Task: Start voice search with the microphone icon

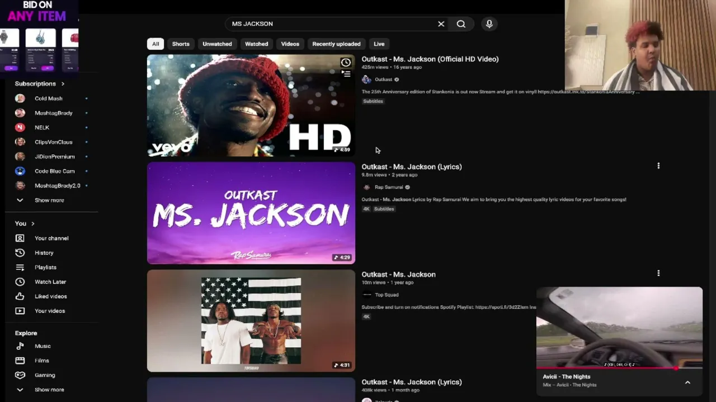Action: 489,24
